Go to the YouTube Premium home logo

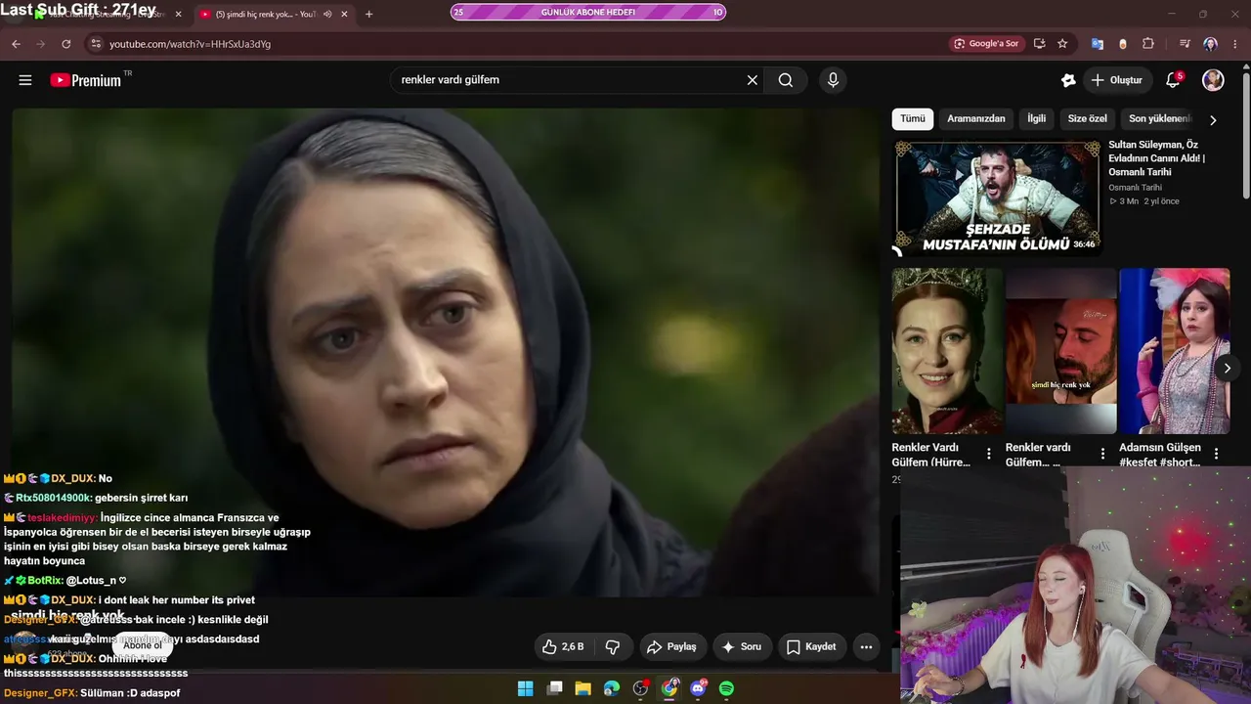click(x=91, y=80)
